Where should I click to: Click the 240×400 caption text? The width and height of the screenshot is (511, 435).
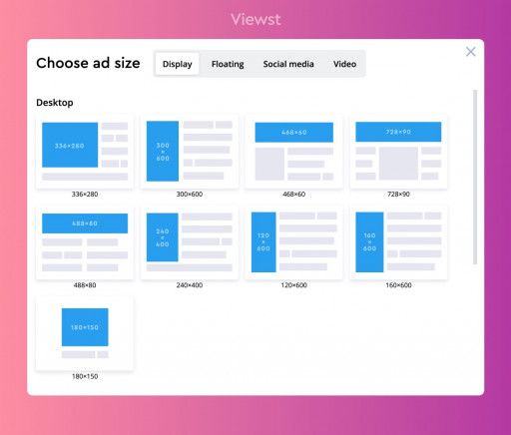pos(190,285)
